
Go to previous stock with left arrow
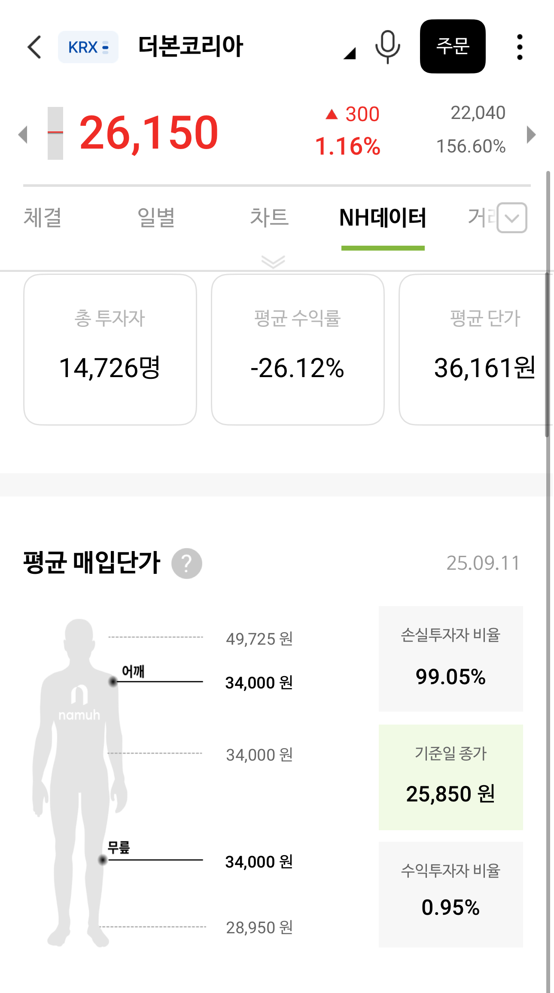23,134
